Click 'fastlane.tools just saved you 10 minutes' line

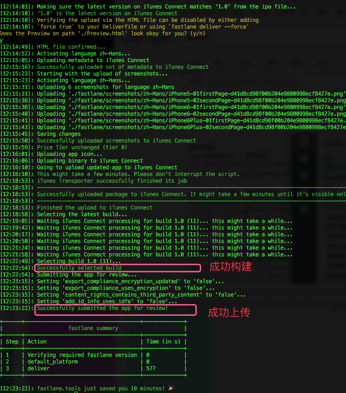(x=101, y=389)
